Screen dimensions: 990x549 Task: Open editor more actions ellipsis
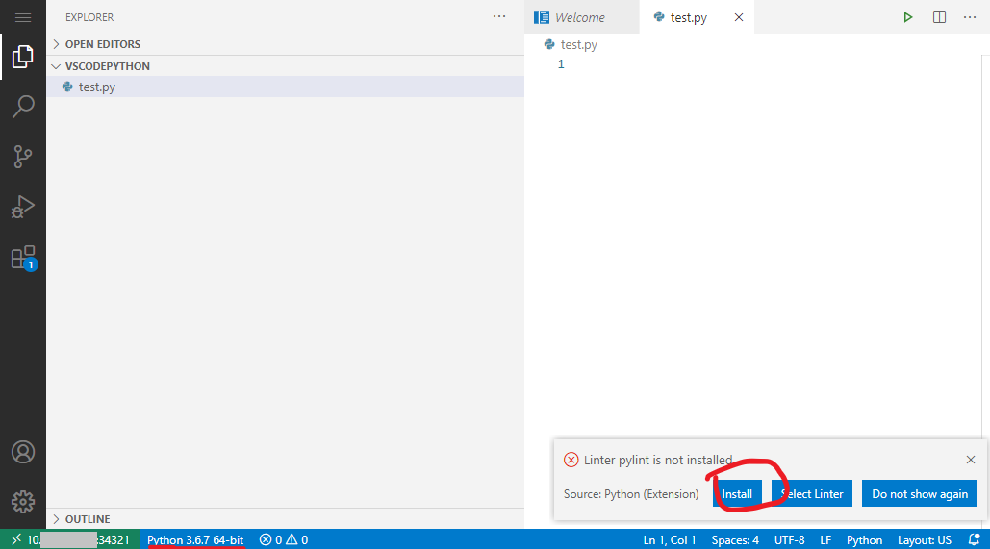970,17
